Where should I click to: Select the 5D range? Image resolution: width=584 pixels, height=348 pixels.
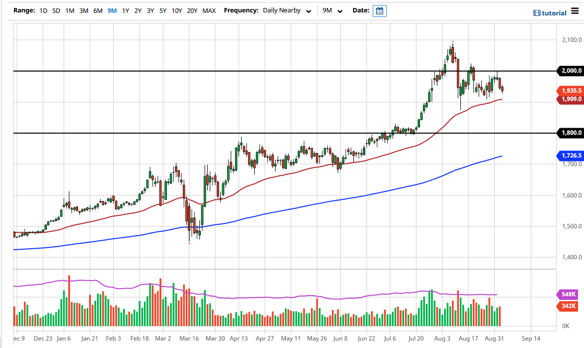(56, 11)
